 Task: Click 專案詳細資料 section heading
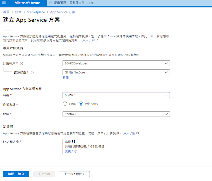click(x=13, y=48)
